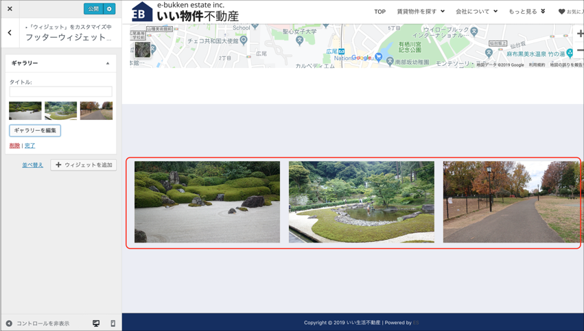The height and width of the screenshot is (331, 584).
Task: Expand 会社について dropdown menu
Action: pyautogui.click(x=476, y=12)
